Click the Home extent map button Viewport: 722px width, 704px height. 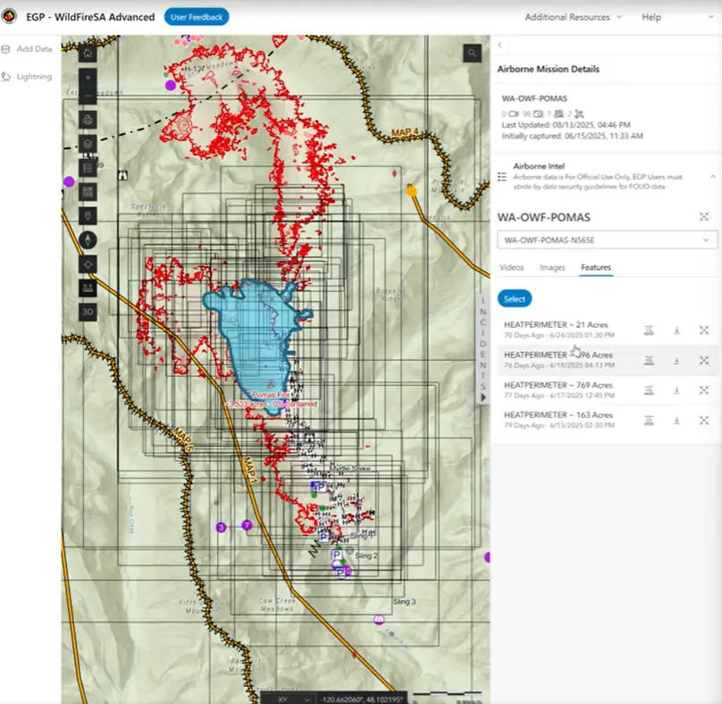tap(88, 53)
